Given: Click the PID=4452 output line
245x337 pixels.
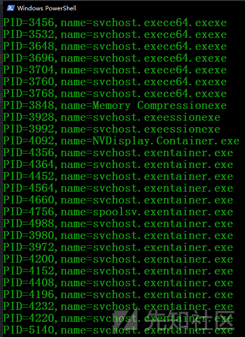Looking at the screenshot, I should point(118,176).
